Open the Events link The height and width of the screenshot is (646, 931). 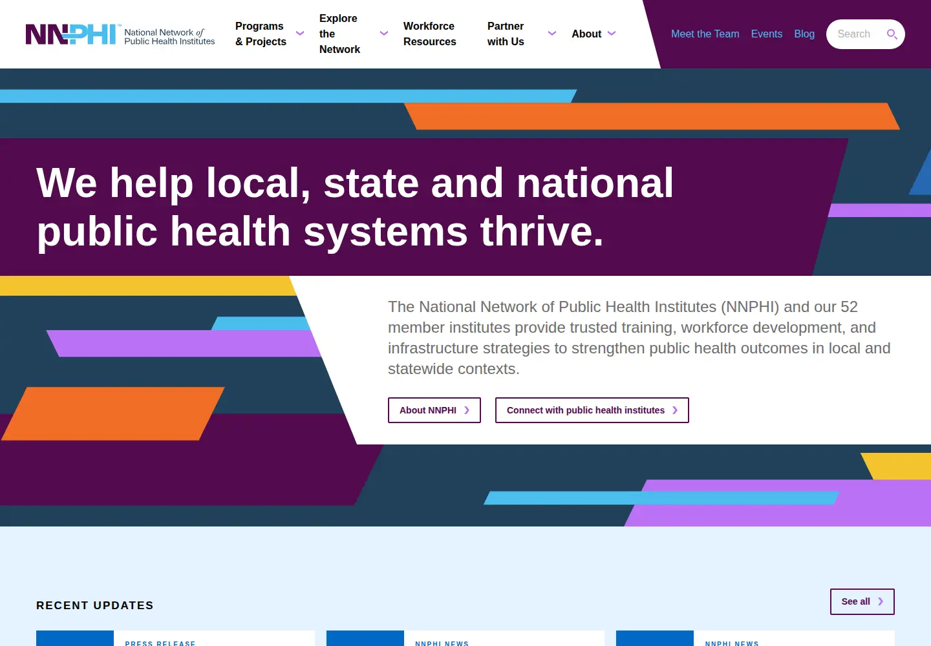pyautogui.click(x=766, y=34)
